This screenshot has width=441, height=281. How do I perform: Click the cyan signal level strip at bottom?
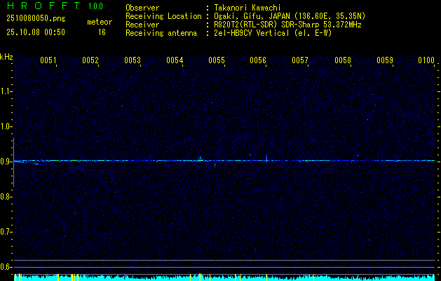[x=224, y=277]
